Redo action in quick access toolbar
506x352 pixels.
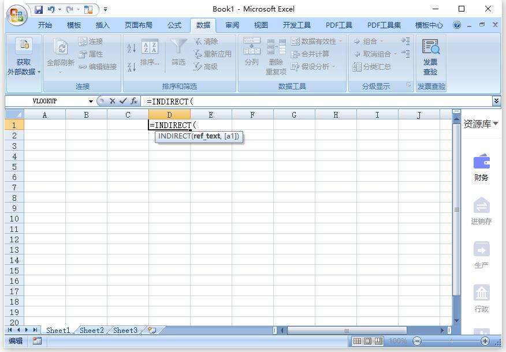point(69,10)
